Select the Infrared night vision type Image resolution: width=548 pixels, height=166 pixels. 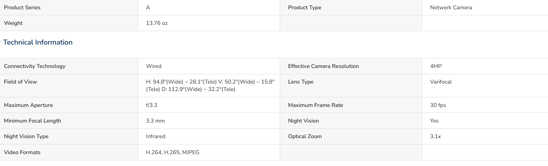tap(156, 136)
